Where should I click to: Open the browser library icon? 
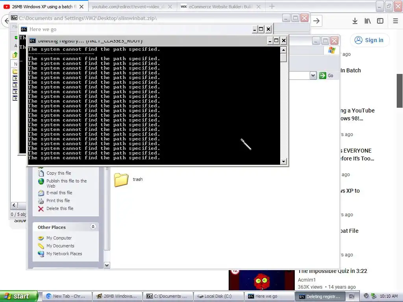(x=368, y=21)
